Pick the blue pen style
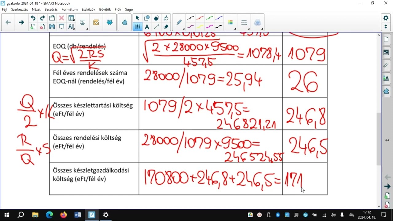 click(219, 18)
